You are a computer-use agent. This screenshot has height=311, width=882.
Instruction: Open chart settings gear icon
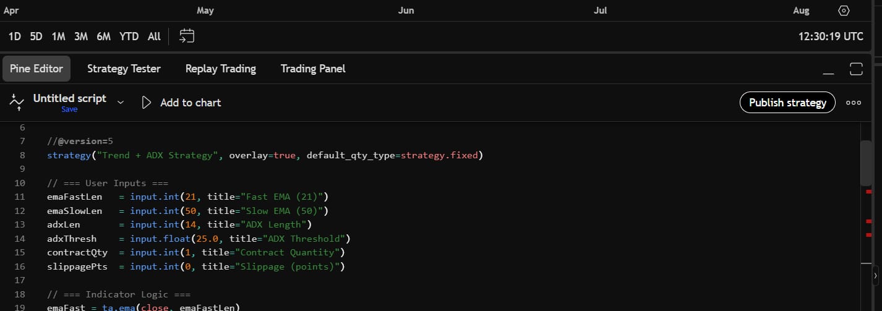pyautogui.click(x=844, y=11)
